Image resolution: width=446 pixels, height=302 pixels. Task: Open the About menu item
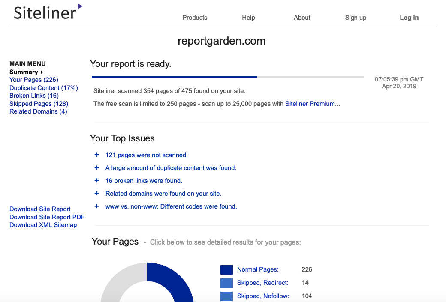click(x=302, y=18)
